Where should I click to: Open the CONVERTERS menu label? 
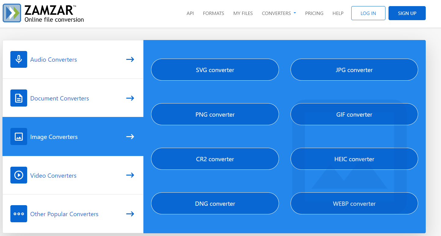click(x=276, y=13)
